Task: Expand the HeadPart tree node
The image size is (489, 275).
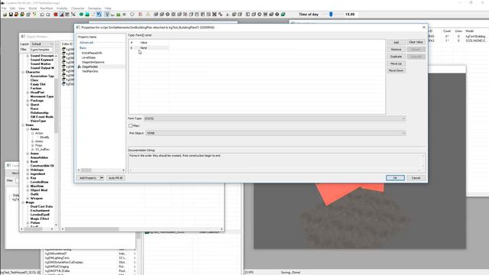Action: (x=28, y=92)
